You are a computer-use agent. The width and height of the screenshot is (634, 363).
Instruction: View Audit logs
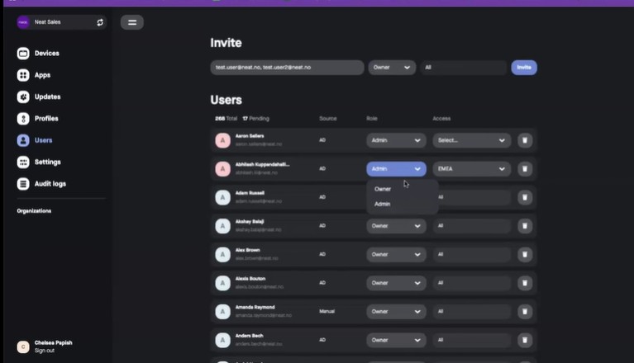(x=41, y=184)
